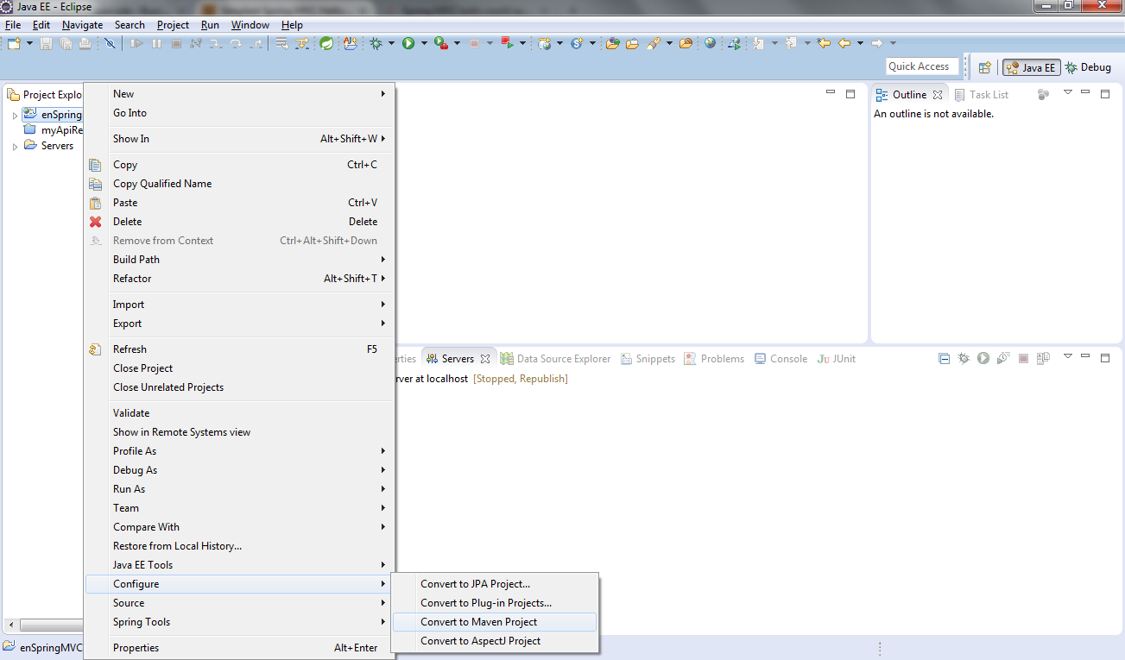Open dropdown next to New wizard icon
Screen dimensions: 1125x660
click(x=29, y=43)
